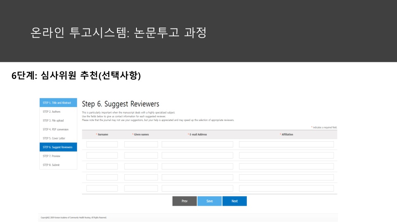397x223 pixels.
Task: Open STEP 1. Title and Abstract
Action: pos(58,103)
